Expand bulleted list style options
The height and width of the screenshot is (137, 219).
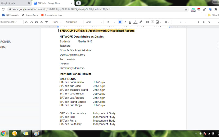tap(194, 22)
